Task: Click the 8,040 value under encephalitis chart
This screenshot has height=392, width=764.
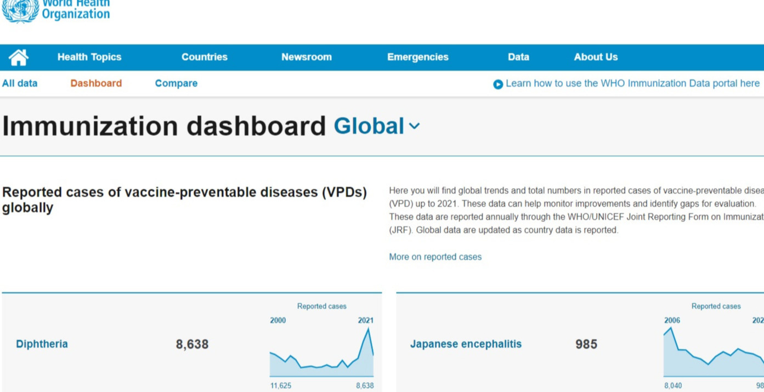Action: [x=673, y=385]
